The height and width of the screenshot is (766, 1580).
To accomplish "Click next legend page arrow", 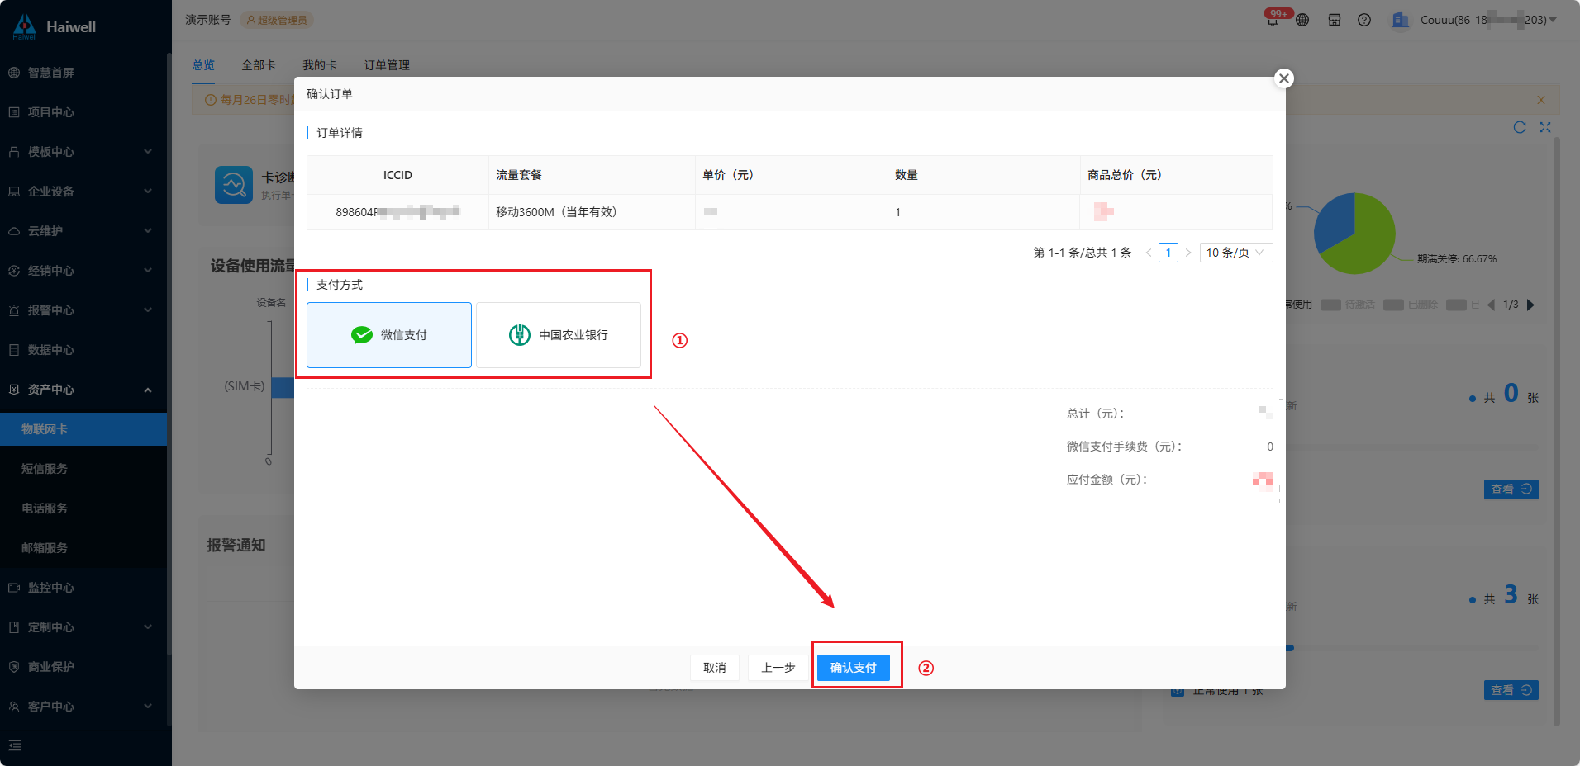I will click(x=1530, y=305).
